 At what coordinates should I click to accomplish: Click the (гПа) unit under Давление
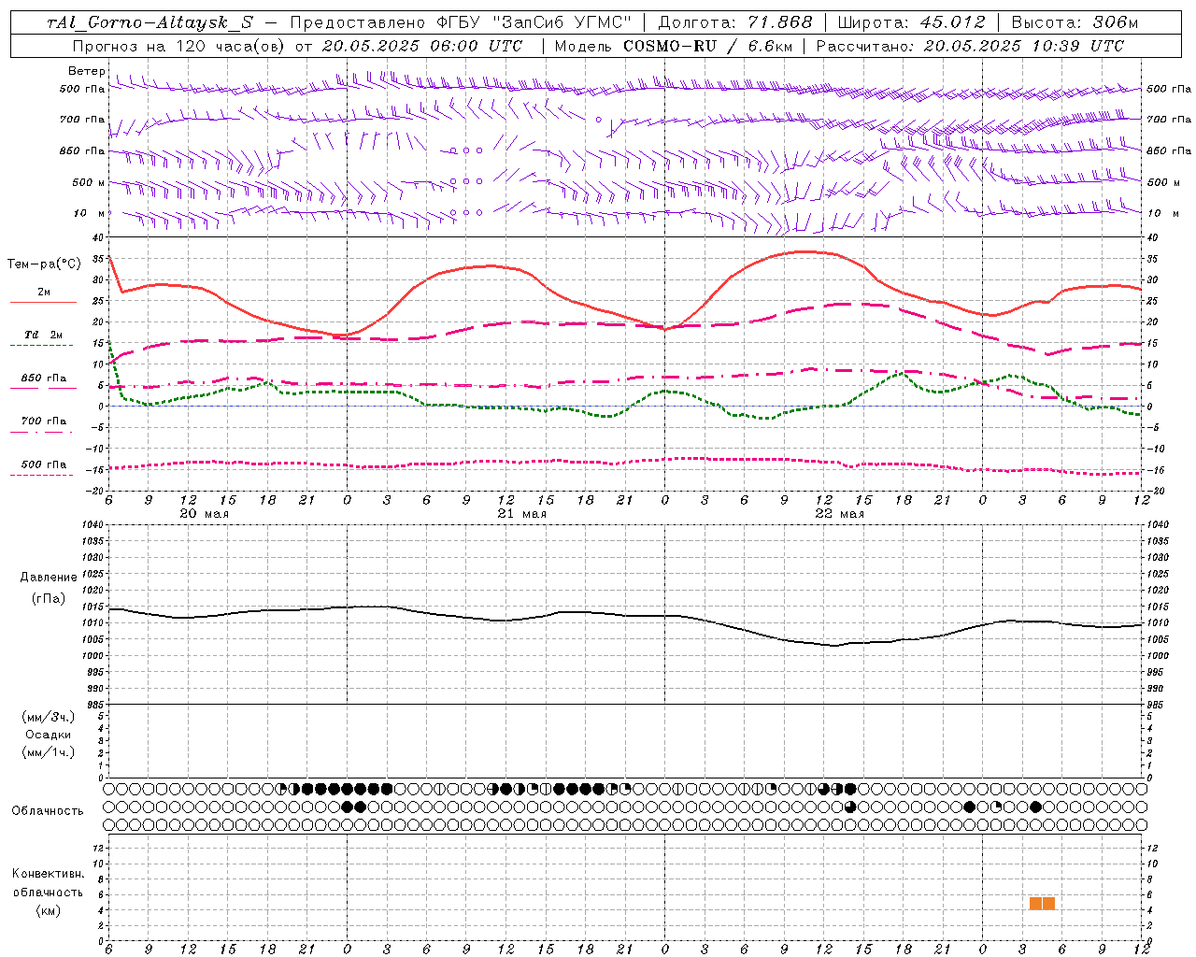(49, 599)
